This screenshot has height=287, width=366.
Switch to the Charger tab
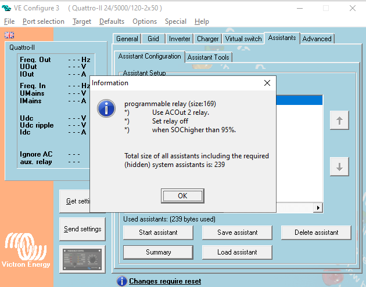[208, 39]
